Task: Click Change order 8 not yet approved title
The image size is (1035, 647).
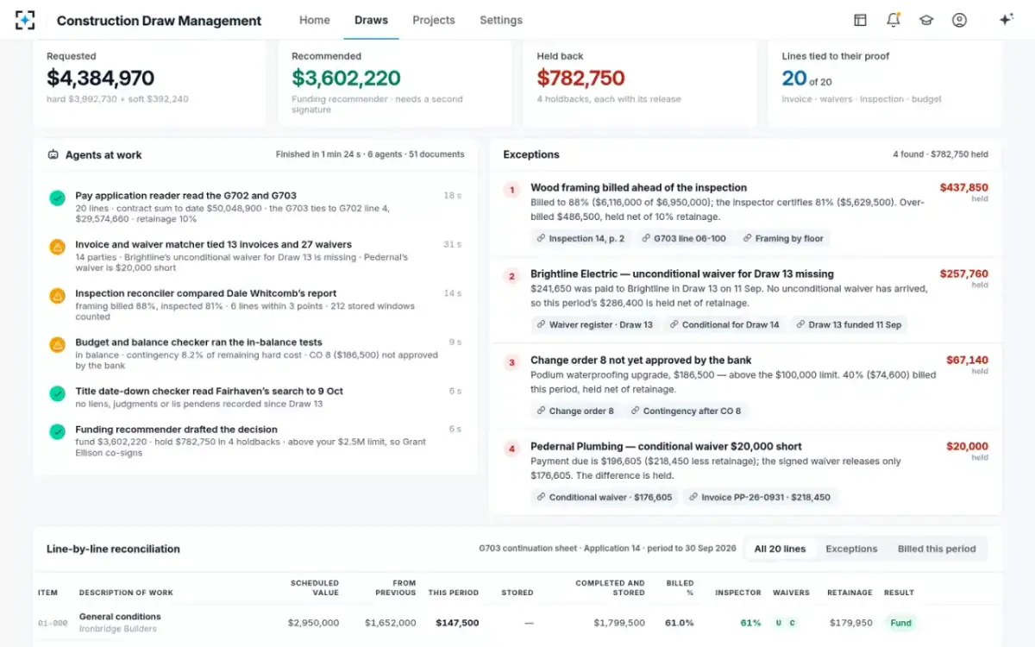Action: pos(641,360)
